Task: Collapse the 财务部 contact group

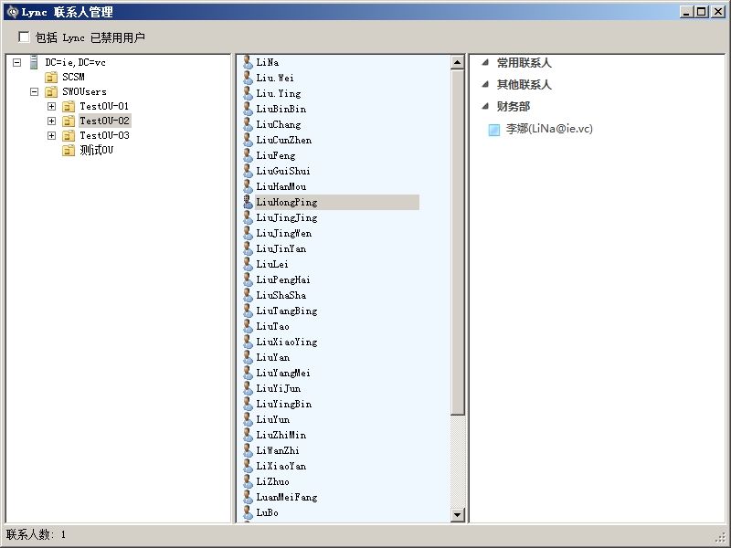Action: 485,107
